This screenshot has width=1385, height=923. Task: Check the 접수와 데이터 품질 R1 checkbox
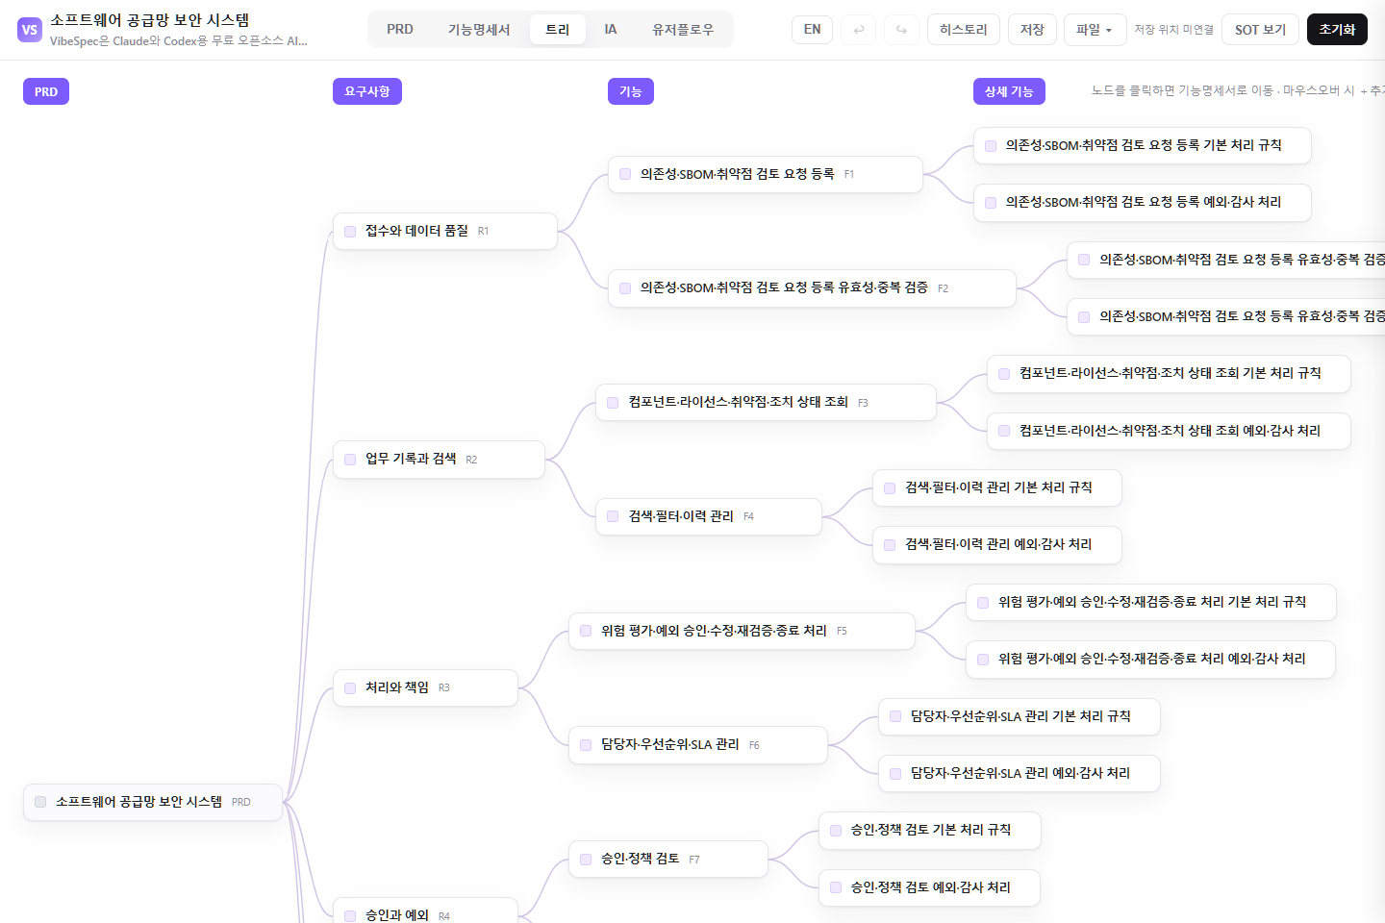(350, 231)
